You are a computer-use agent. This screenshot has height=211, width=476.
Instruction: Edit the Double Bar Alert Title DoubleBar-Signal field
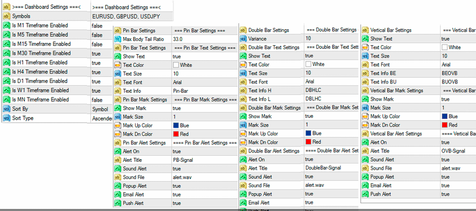tap(331, 168)
